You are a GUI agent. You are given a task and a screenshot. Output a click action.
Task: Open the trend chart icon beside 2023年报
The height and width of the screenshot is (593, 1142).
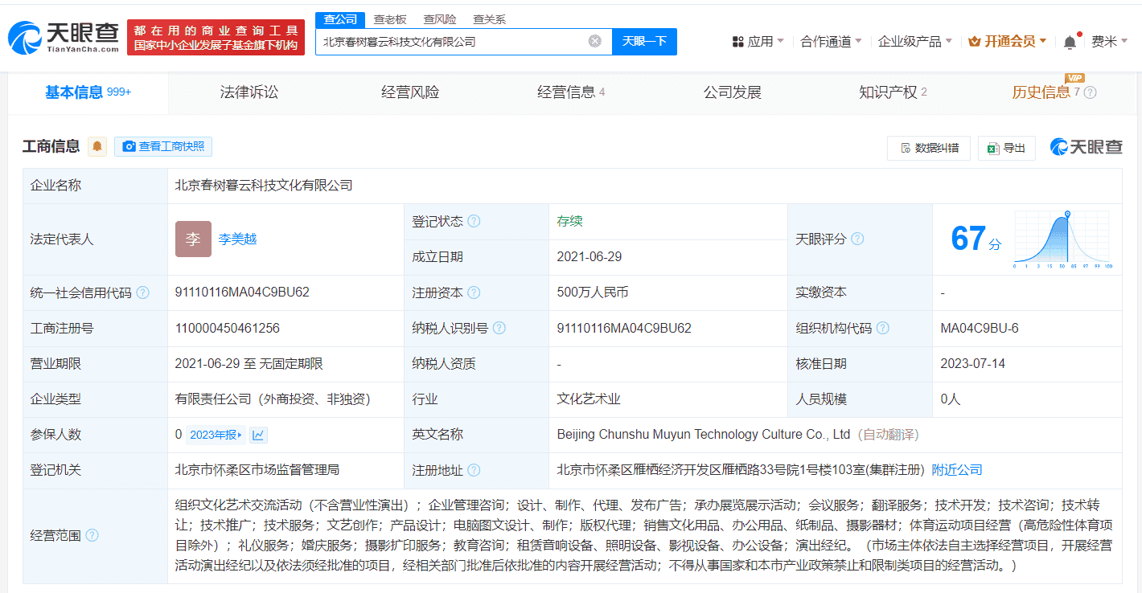(x=258, y=434)
